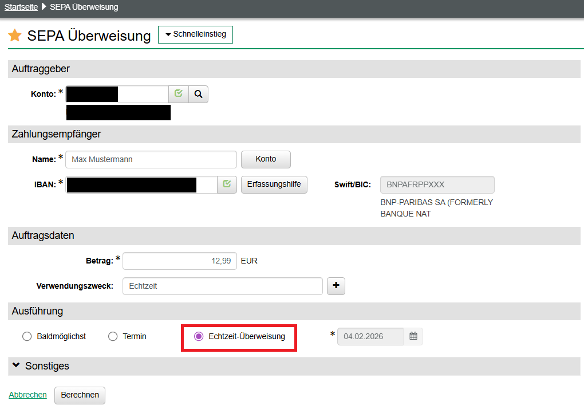Viewport: 584px width, 405px height.
Task: Open the calendar date picker icon
Action: (413, 336)
